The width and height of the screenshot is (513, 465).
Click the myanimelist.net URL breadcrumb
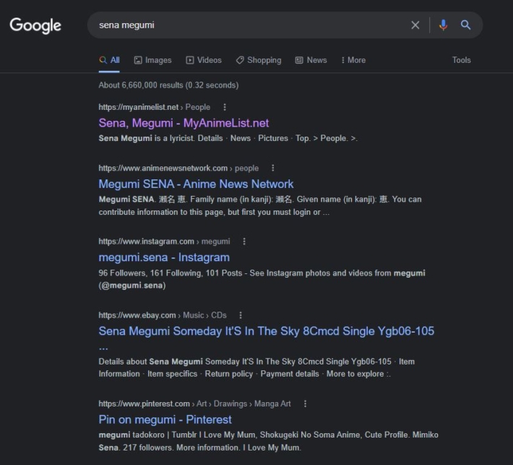click(155, 107)
